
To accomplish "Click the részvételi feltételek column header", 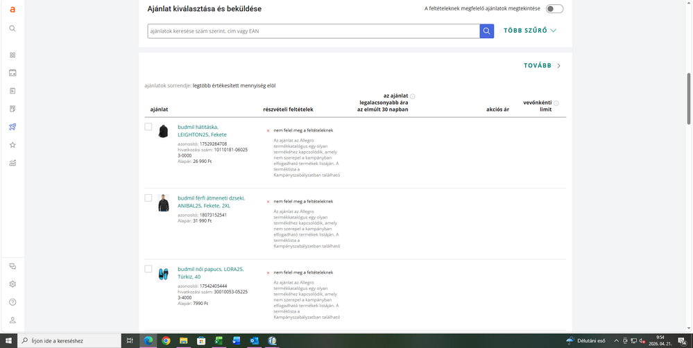I will (288, 110).
